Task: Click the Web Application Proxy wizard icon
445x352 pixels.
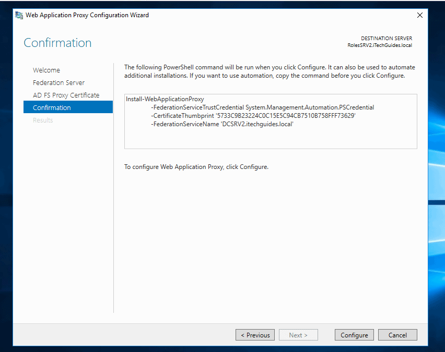Action: tap(17, 15)
